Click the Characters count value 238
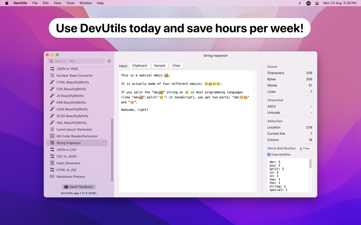361x225 pixels. click(309, 73)
